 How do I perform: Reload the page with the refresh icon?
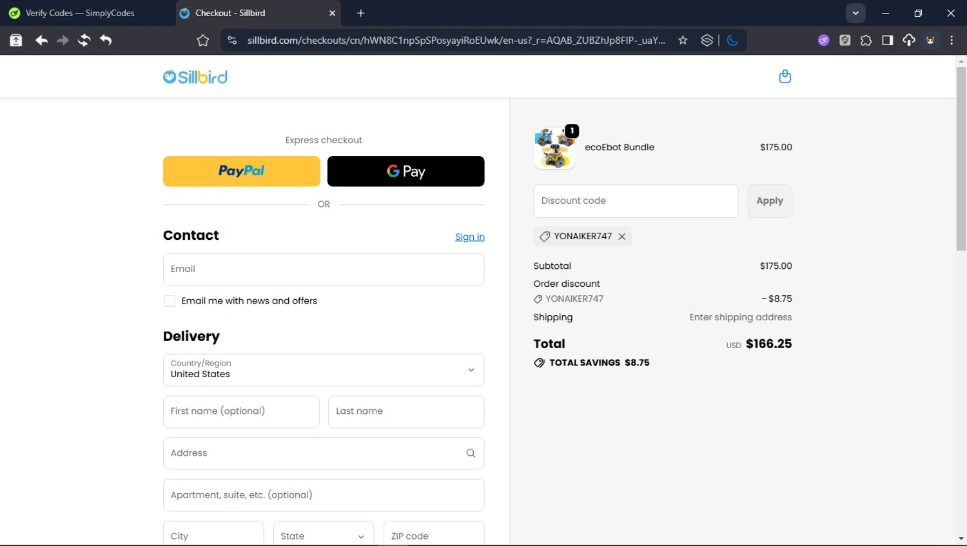pos(84,40)
